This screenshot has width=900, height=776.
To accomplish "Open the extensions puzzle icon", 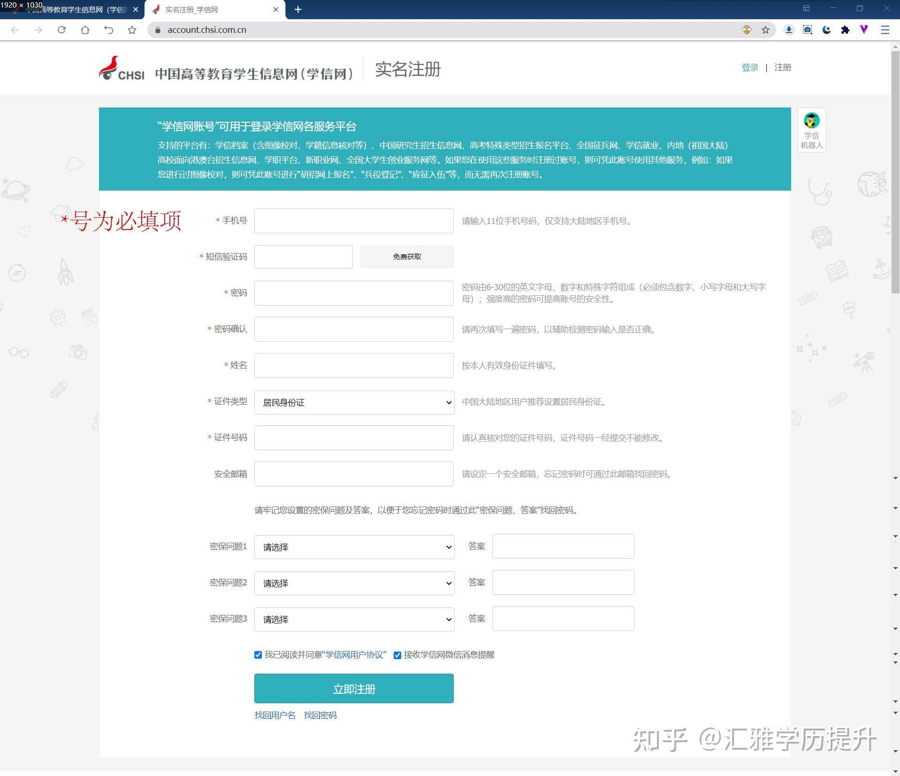I will [x=845, y=30].
